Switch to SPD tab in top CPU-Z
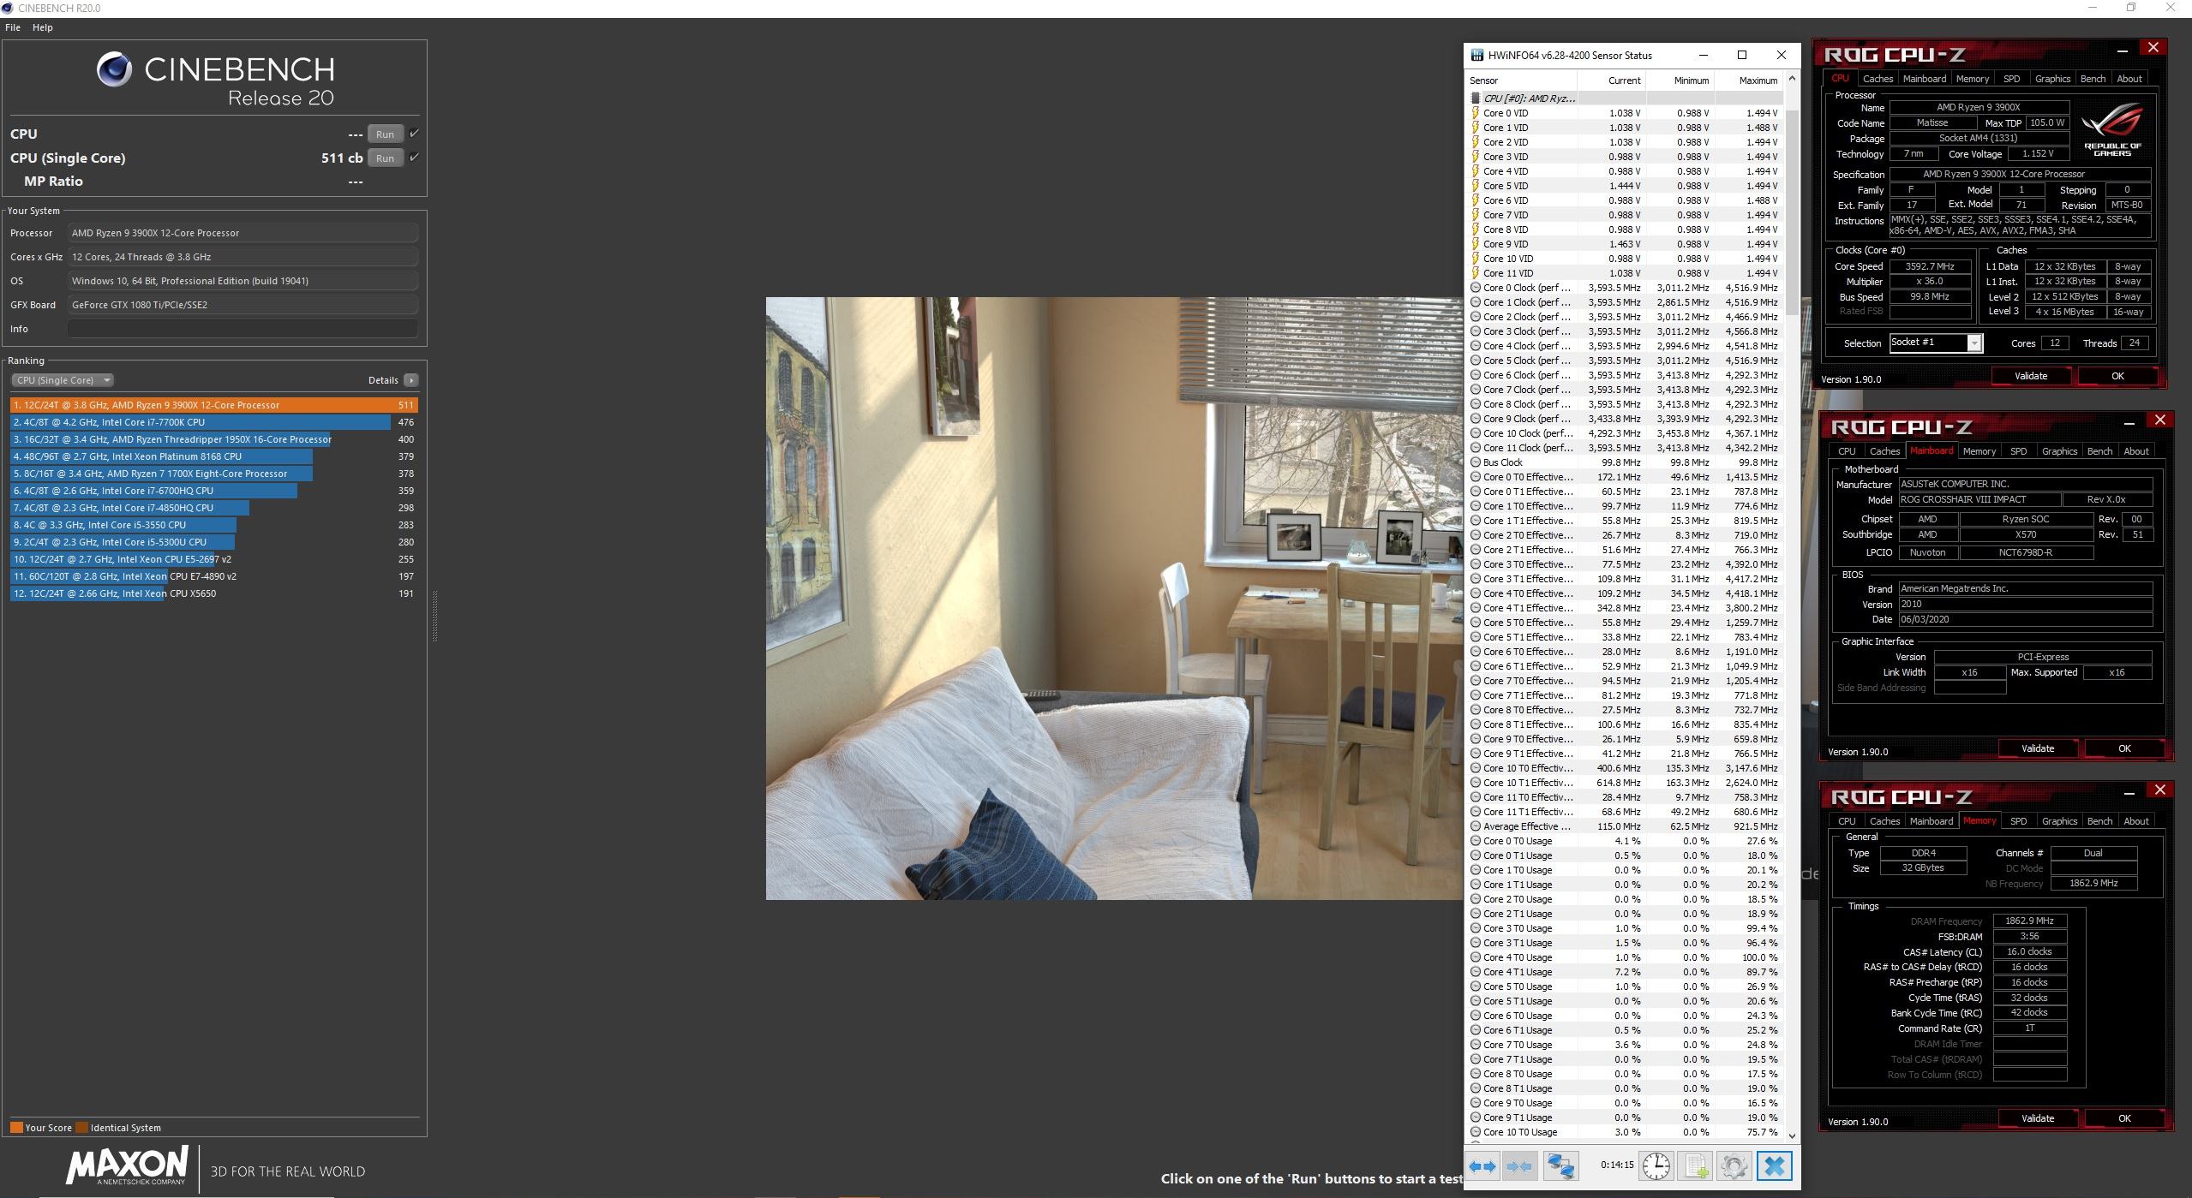This screenshot has height=1198, width=2192. click(2011, 79)
